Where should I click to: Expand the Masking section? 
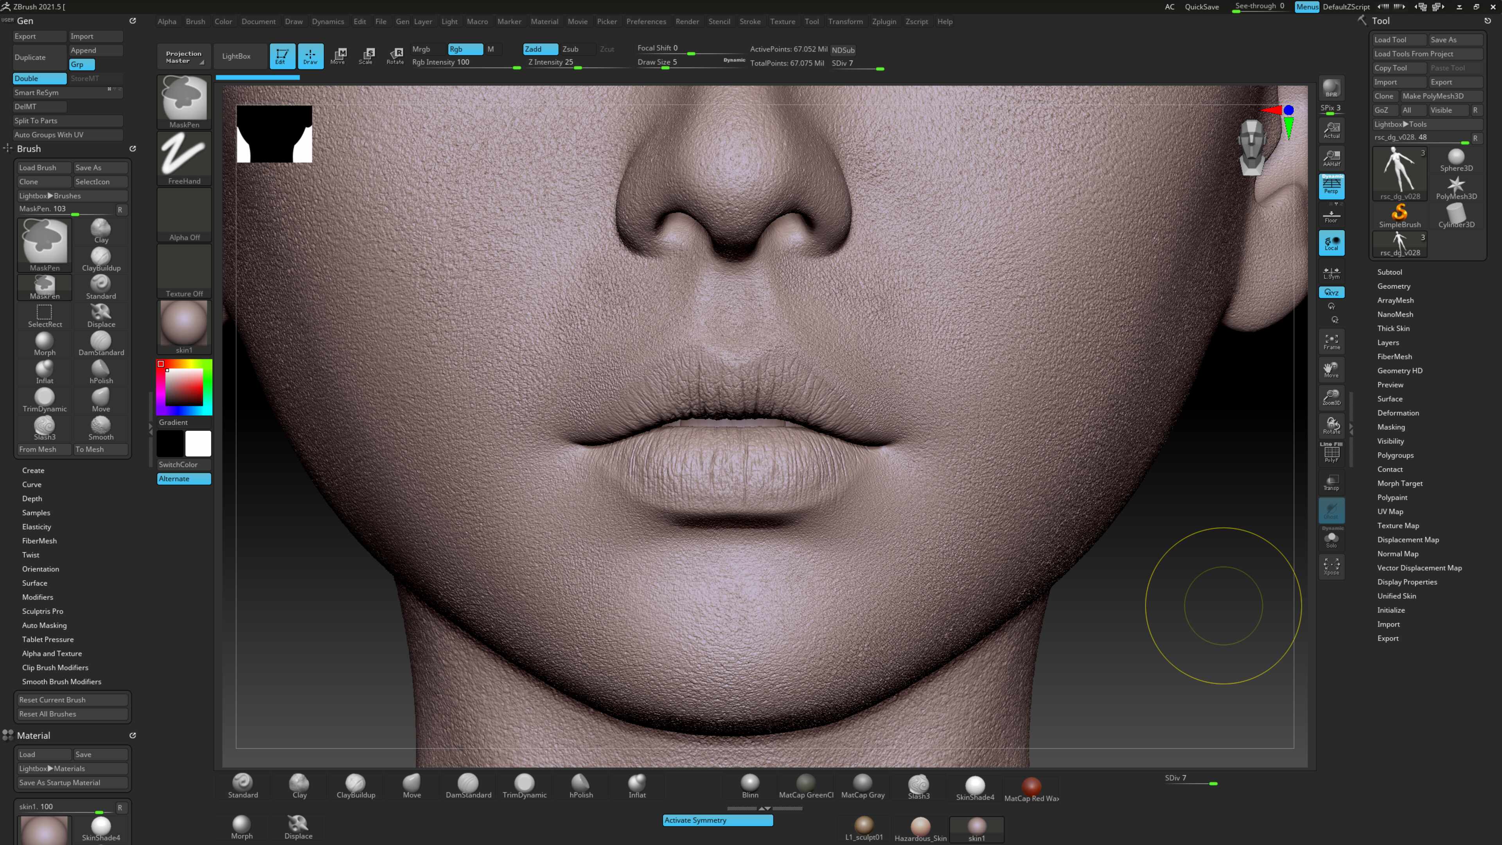pos(1391,427)
